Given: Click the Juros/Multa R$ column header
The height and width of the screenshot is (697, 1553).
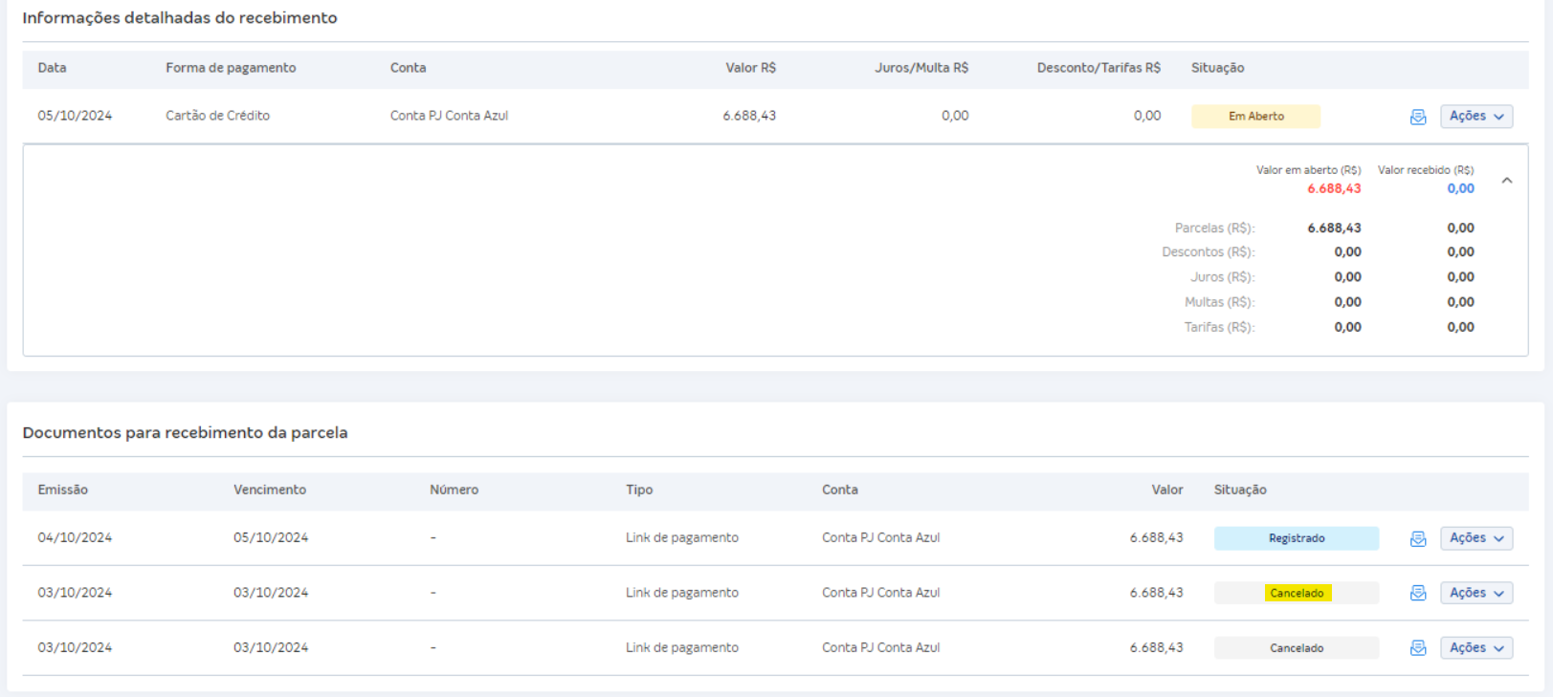Looking at the screenshot, I should point(921,68).
